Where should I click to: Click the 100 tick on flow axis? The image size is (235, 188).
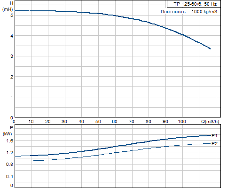tap(182, 122)
